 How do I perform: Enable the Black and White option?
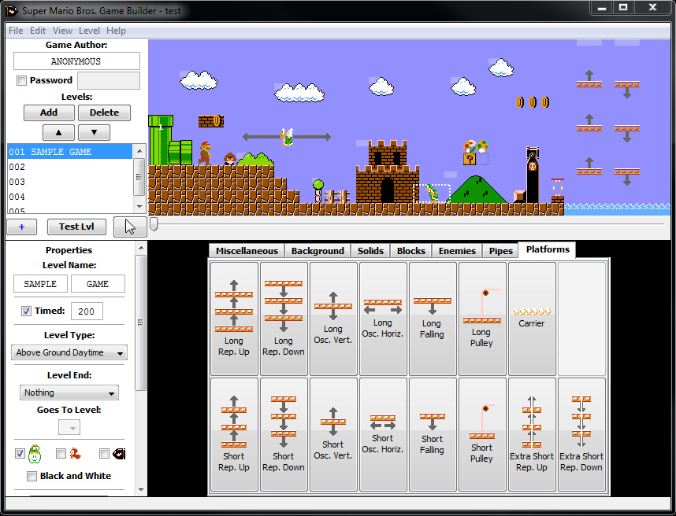point(32,476)
